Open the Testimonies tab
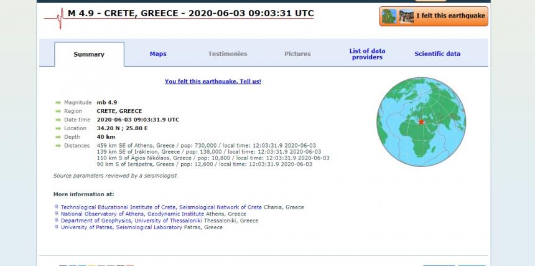This screenshot has height=266, width=535. coord(227,54)
